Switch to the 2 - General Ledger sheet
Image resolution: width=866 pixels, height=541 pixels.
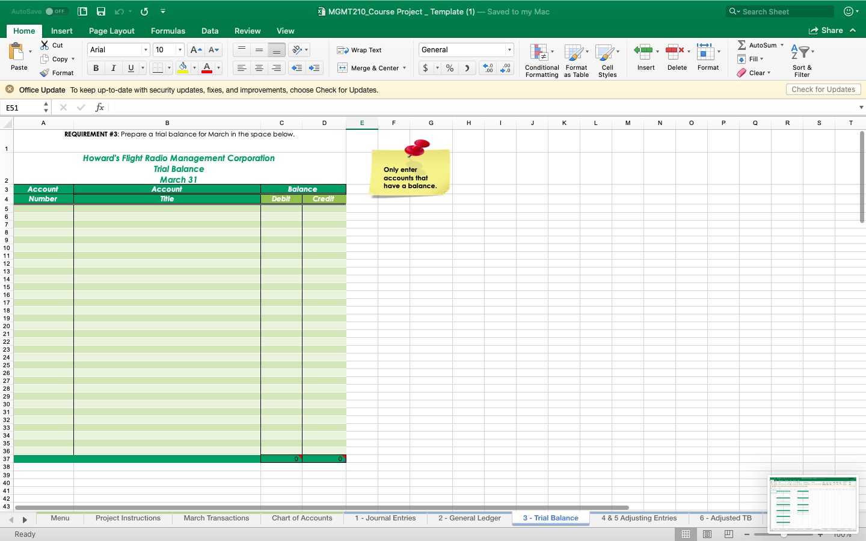[x=469, y=518]
